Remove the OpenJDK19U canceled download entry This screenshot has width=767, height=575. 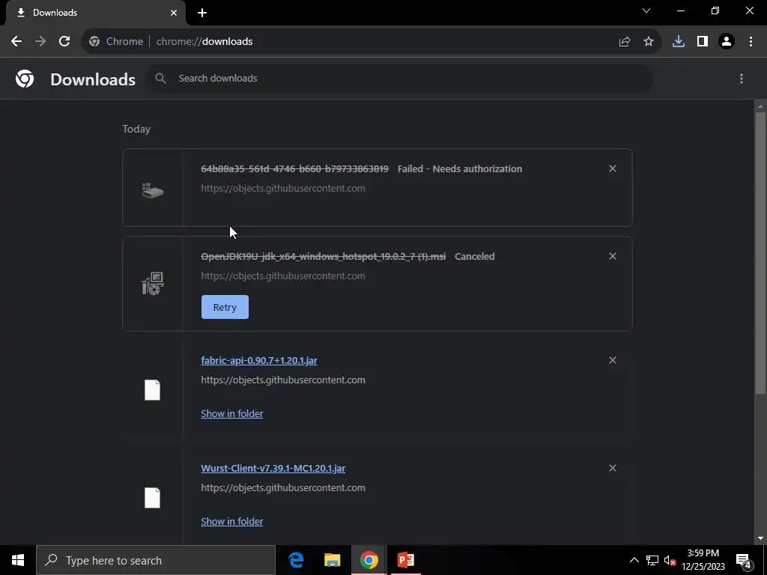click(x=613, y=256)
